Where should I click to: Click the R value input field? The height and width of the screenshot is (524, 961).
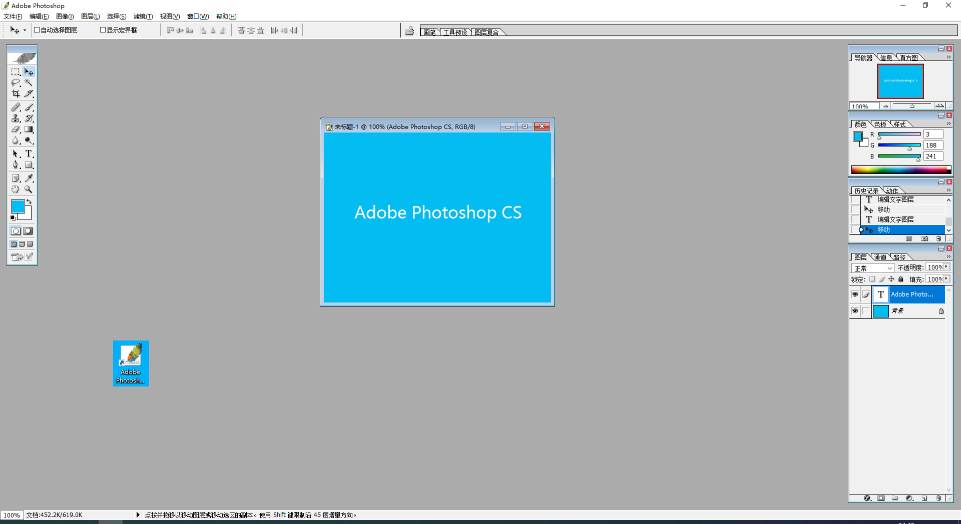[933, 134]
